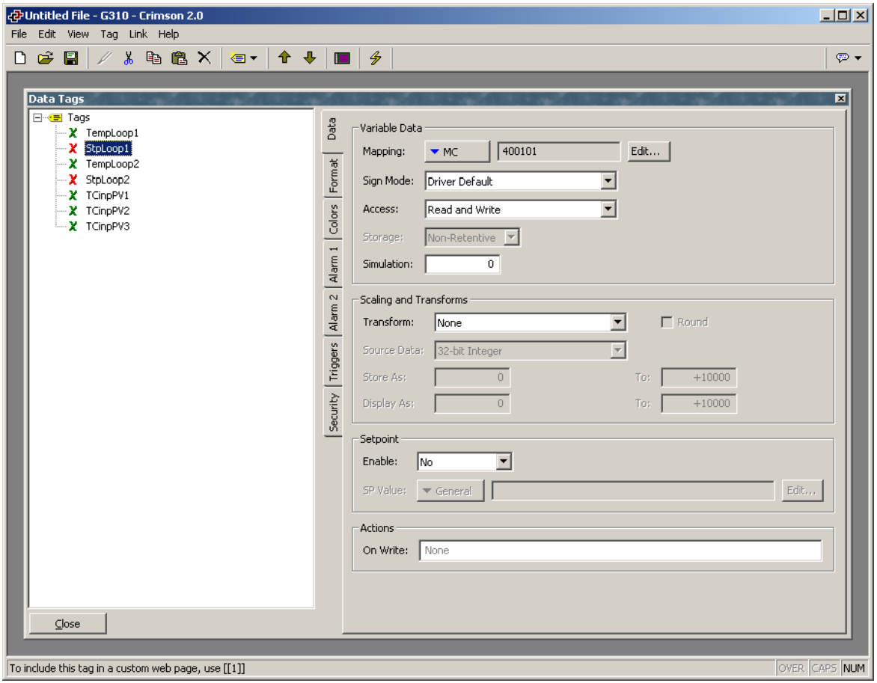Open the Help menu
The height and width of the screenshot is (683, 877).
(168, 34)
